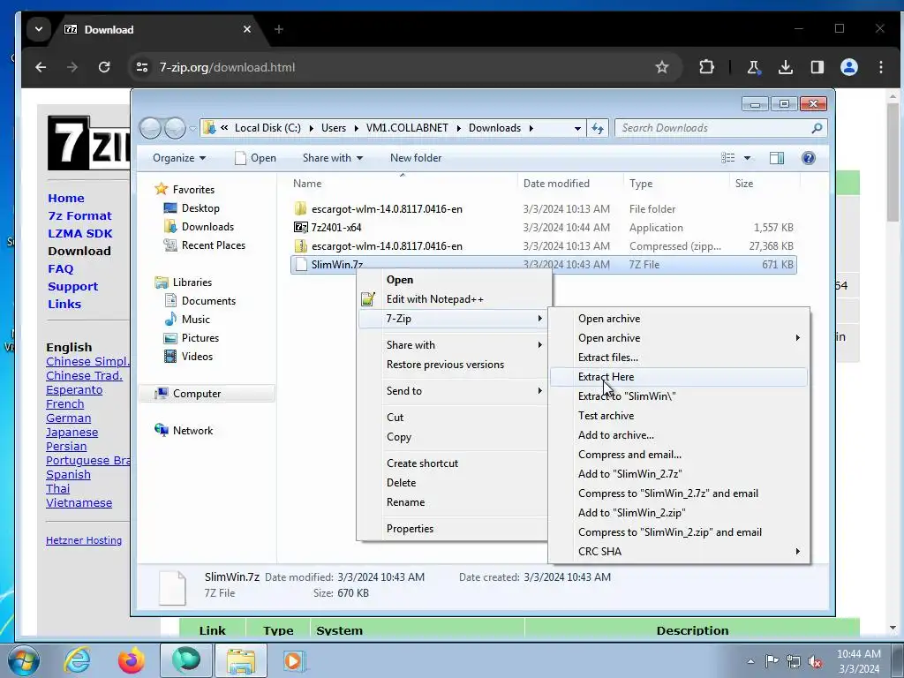904x678 pixels.
Task: Bookmark this page with the star icon
Action: click(662, 67)
